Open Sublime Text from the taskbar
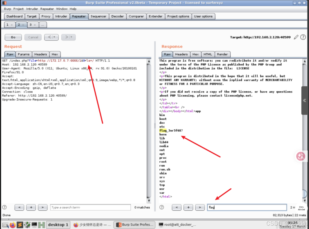309x229 pixels. (x=20, y=225)
